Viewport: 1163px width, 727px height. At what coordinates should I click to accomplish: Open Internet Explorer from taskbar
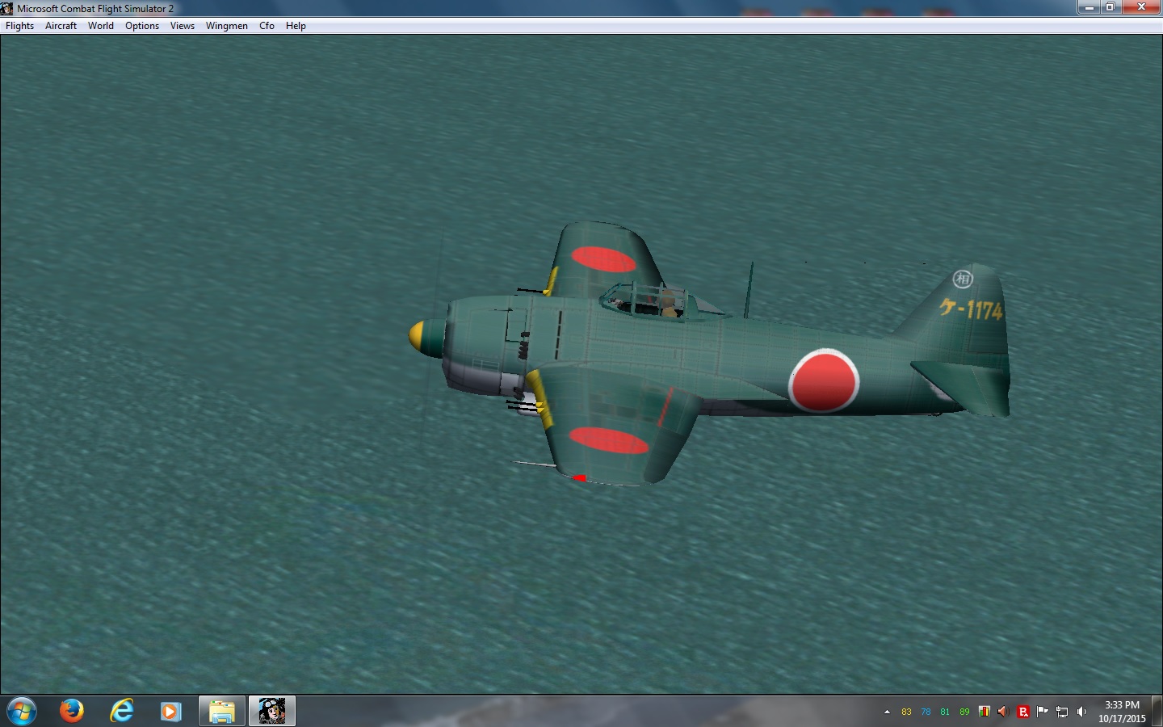point(122,711)
